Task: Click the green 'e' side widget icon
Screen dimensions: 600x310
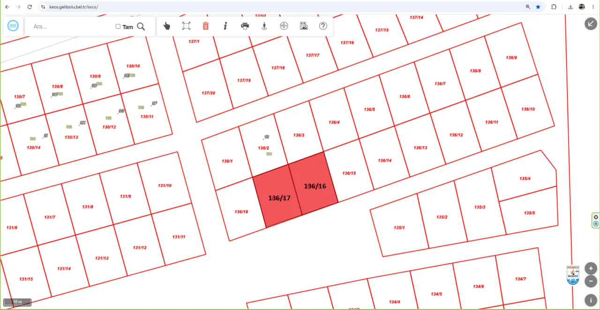Action: 596,224
